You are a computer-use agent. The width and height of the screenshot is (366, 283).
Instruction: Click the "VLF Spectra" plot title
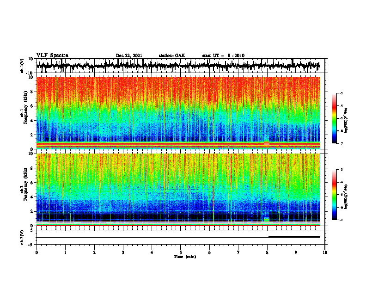(52, 55)
